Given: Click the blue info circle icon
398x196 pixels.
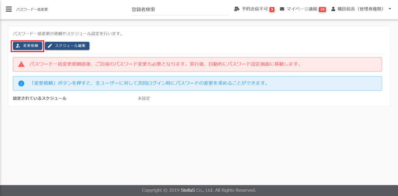Looking at the screenshot, I should [x=21, y=83].
